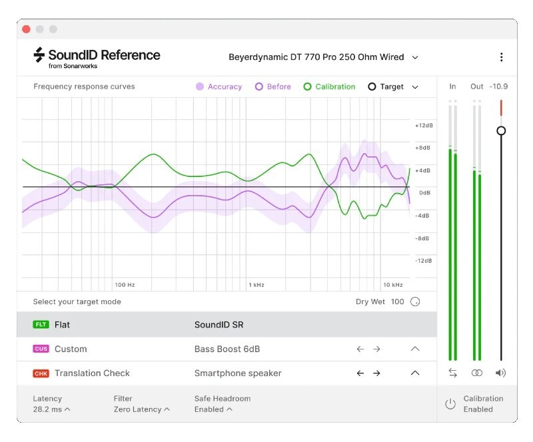Click the Dry Wet circular knob icon

(x=415, y=302)
